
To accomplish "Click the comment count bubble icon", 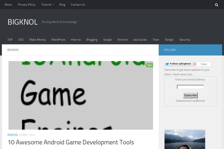I will 150,65.
